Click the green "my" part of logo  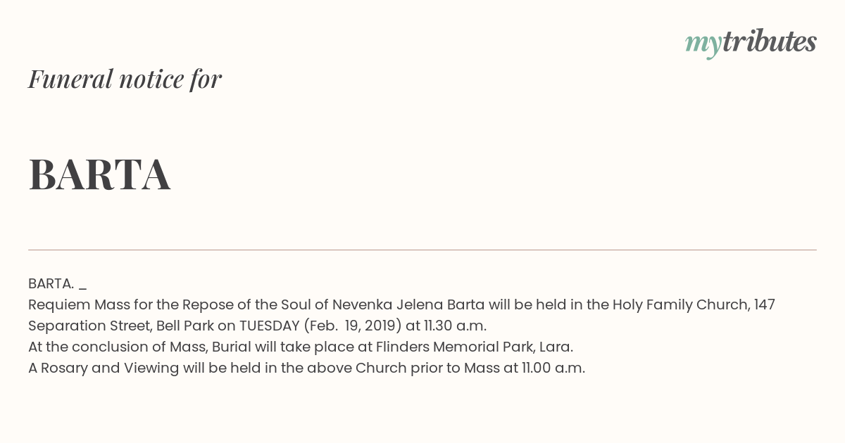703,44
